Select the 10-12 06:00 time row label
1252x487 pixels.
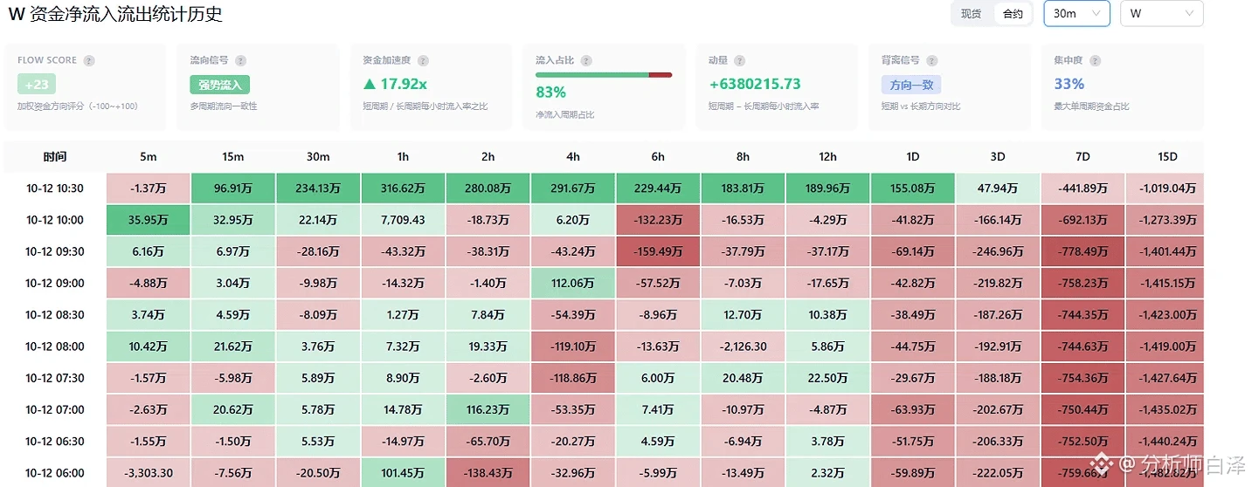pos(55,473)
